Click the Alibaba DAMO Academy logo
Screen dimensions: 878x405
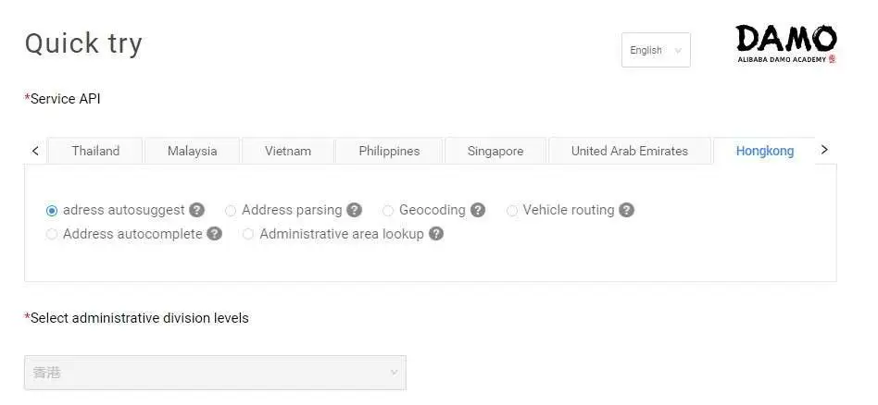point(786,43)
